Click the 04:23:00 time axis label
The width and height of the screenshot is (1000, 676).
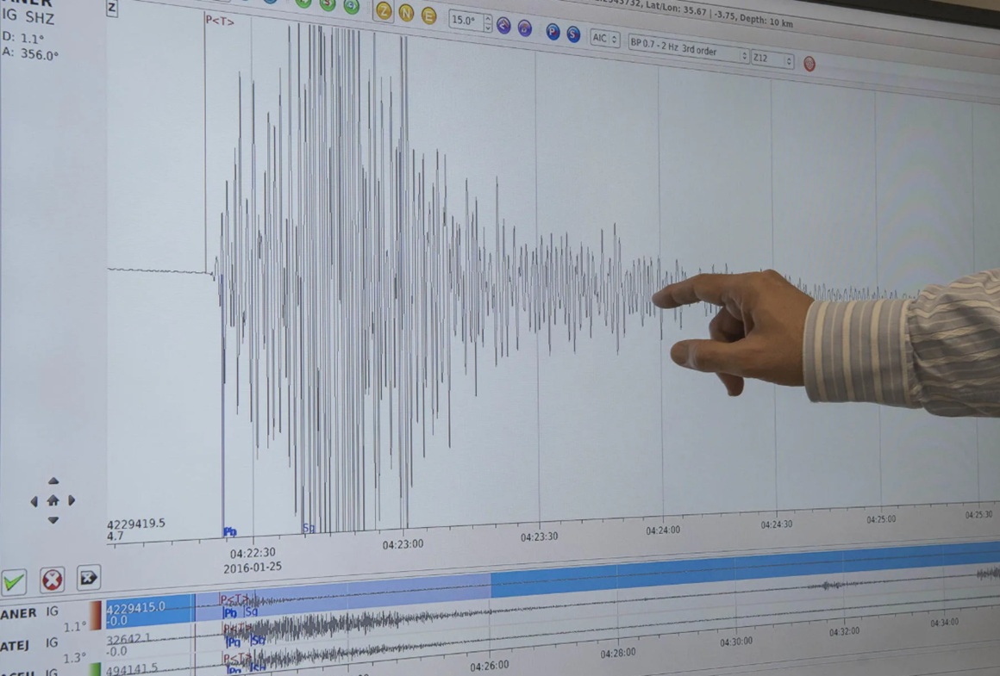(x=403, y=545)
